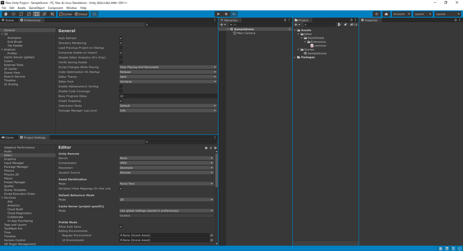Pause the game playback

[x=226, y=14]
